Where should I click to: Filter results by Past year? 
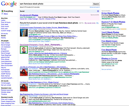click(x=4, y=28)
